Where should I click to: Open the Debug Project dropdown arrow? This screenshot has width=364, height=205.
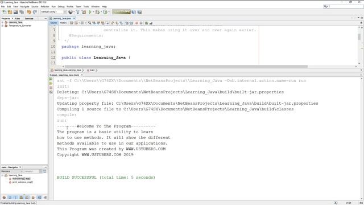point(101,12)
